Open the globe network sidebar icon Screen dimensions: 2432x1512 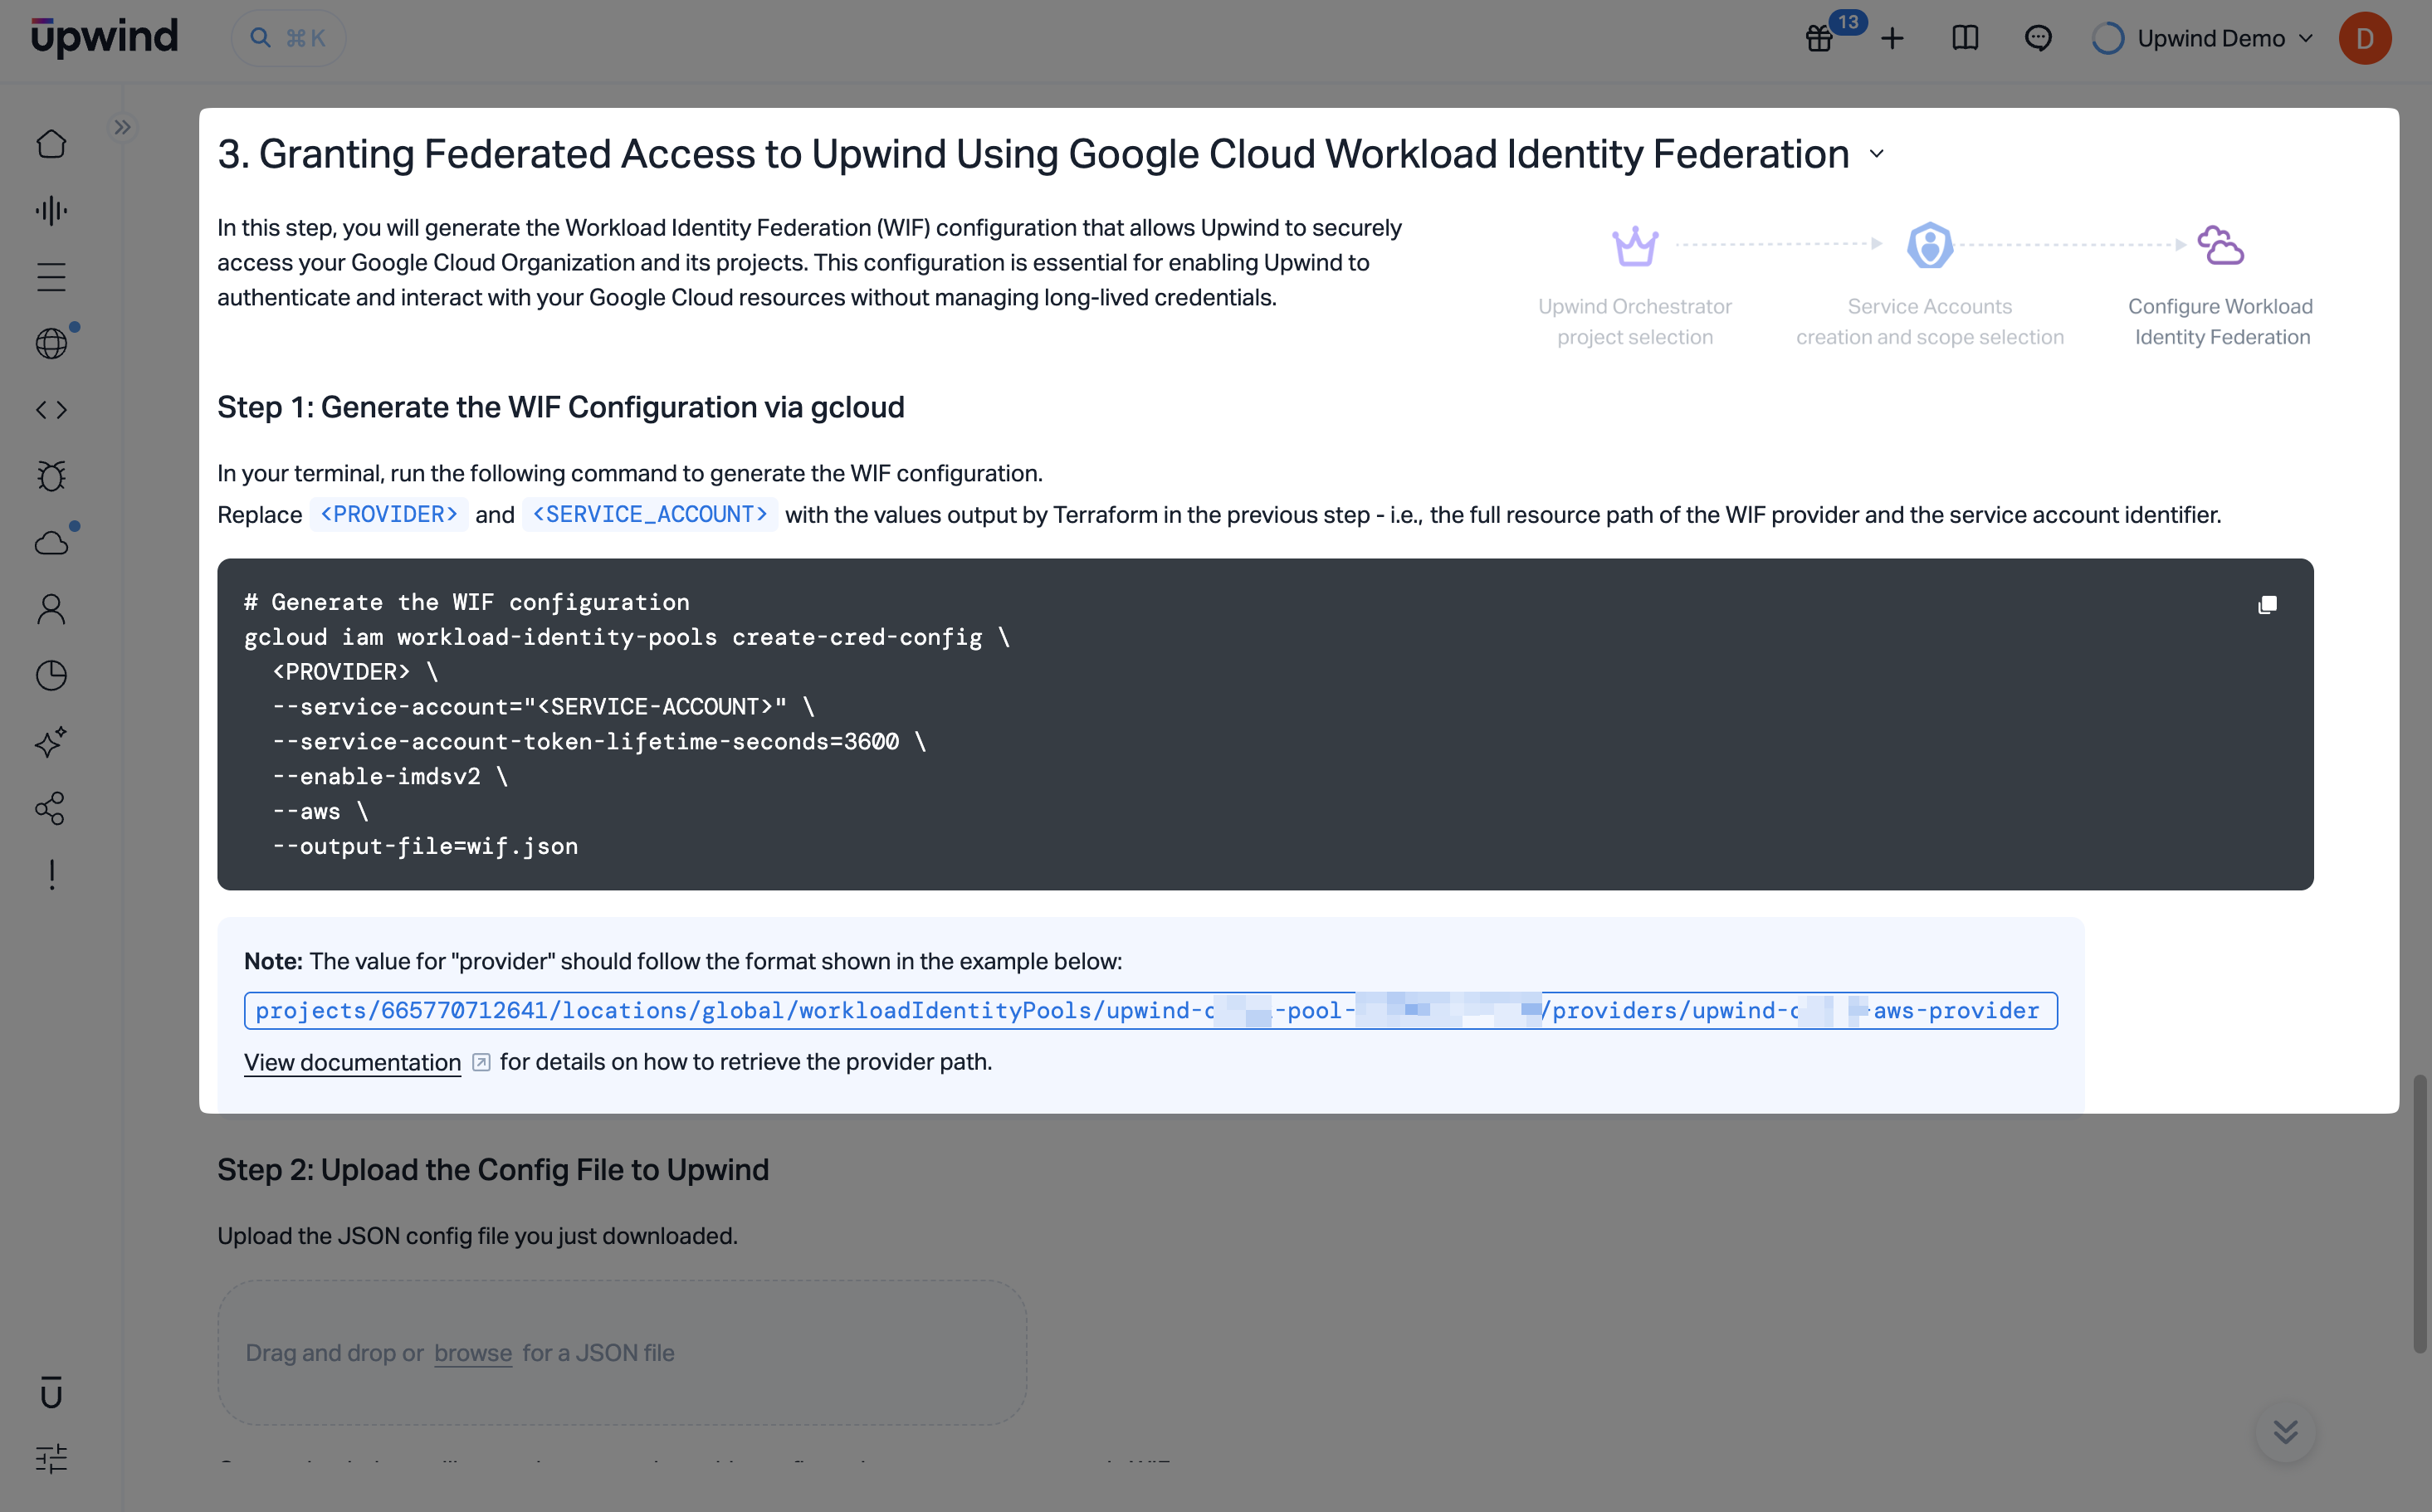pos(51,343)
